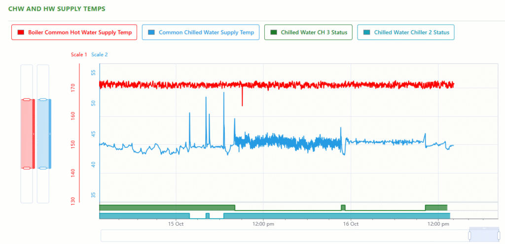The width and height of the screenshot is (505, 244).
Task: Click bottom handle of red Scale 1 slider
Action: tap(27, 168)
